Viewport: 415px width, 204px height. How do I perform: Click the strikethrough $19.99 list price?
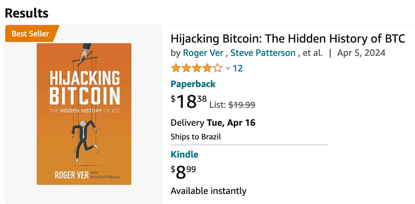pos(241,105)
